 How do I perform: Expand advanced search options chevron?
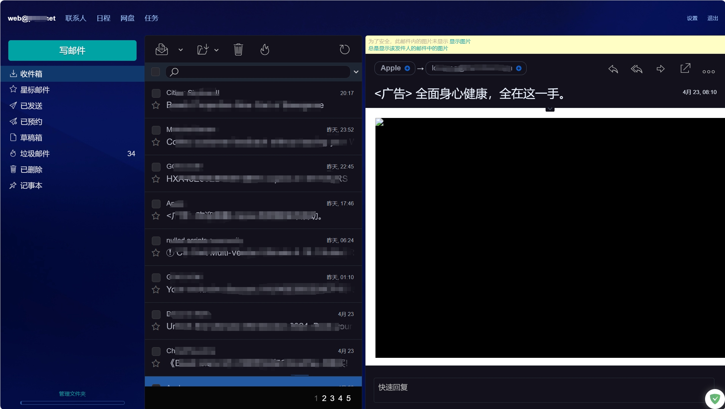pyautogui.click(x=356, y=72)
